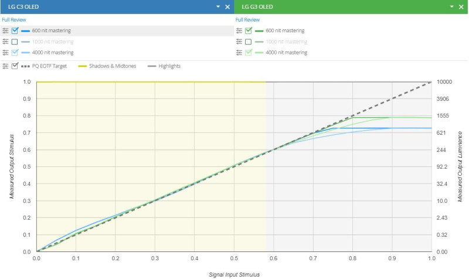Expand the LG C3 OLED dropdown arrow

pyautogui.click(x=218, y=6)
